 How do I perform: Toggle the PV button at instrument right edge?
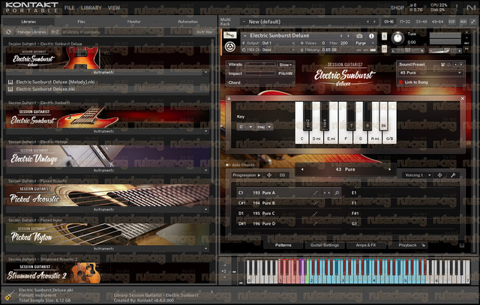466,48
